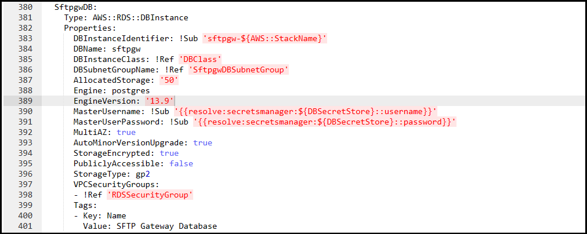
Task: Click the MultiAZ true value
Action: point(126,132)
